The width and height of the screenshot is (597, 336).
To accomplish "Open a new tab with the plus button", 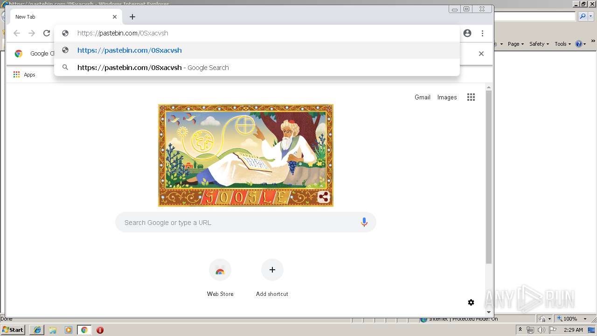I will [132, 17].
